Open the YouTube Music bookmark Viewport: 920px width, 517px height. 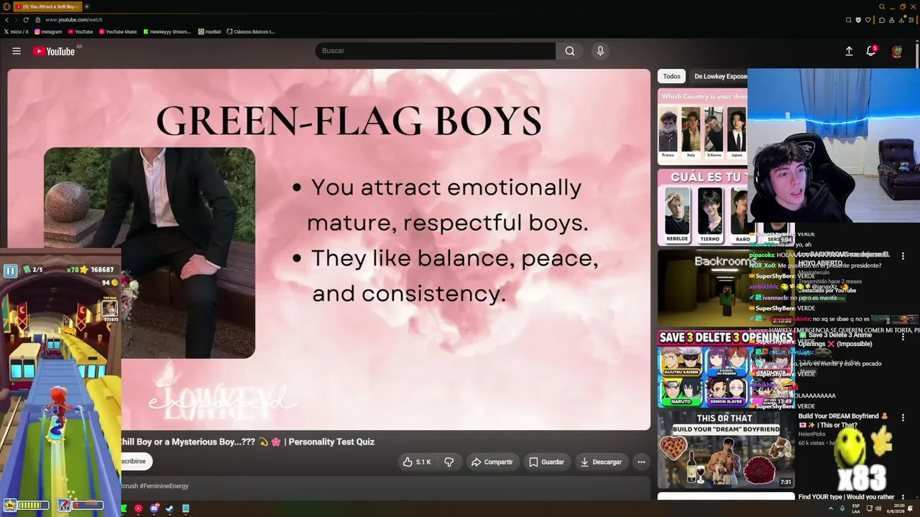tap(118, 32)
